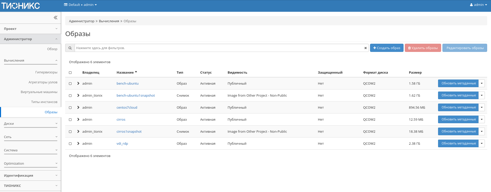Collapse the sidebar with double-chevron icon
The height and width of the screenshot is (192, 491).
pyautogui.click(x=55, y=18)
